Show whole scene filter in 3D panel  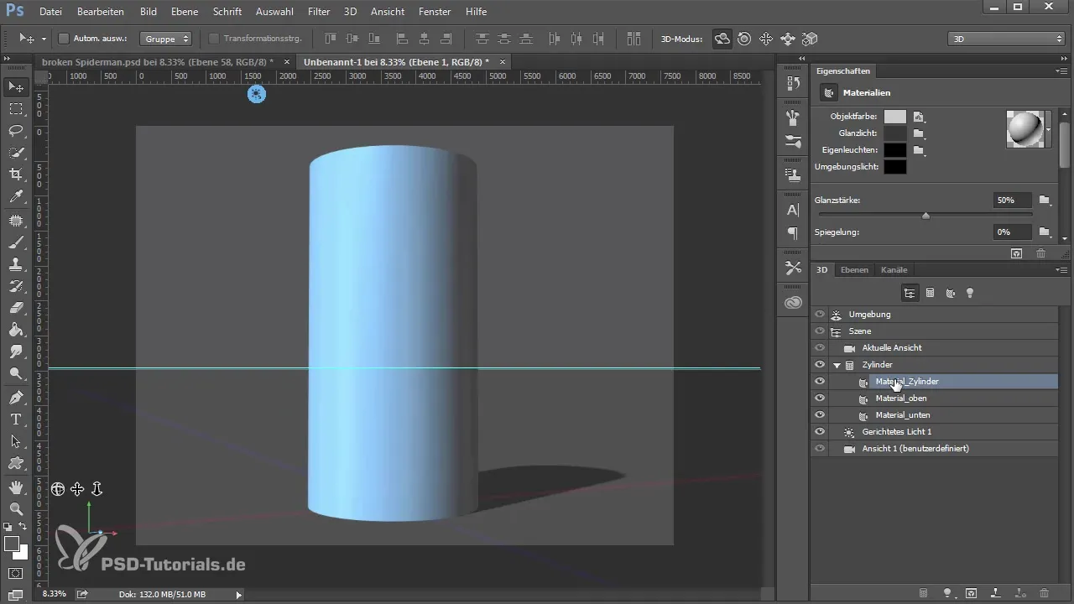click(910, 293)
